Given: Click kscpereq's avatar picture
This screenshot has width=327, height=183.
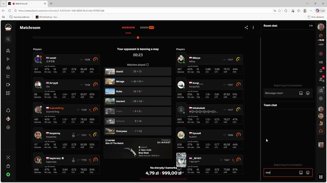Looking at the screenshot, I should coord(38,135).
